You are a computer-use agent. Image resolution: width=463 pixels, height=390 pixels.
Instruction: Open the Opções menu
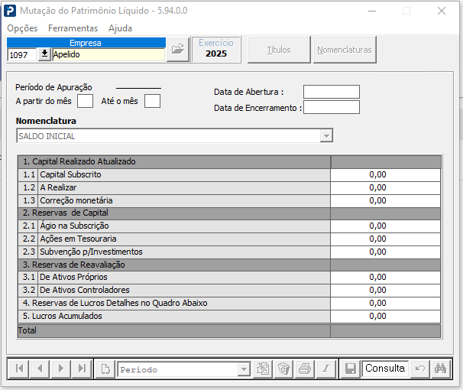tap(22, 28)
